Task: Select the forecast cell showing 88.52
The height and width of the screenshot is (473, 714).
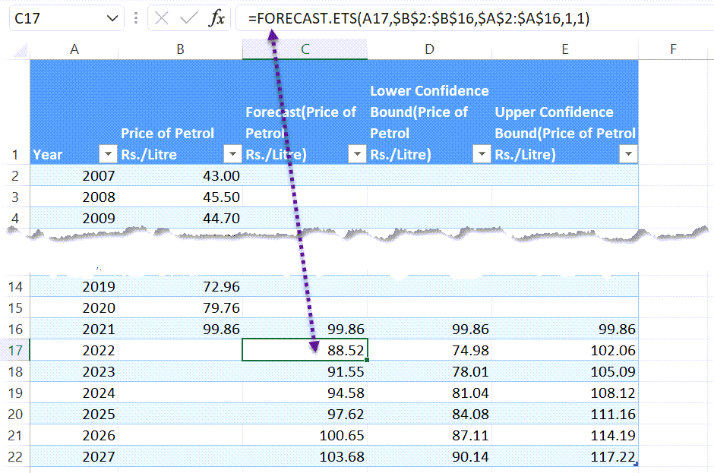Action: point(305,350)
